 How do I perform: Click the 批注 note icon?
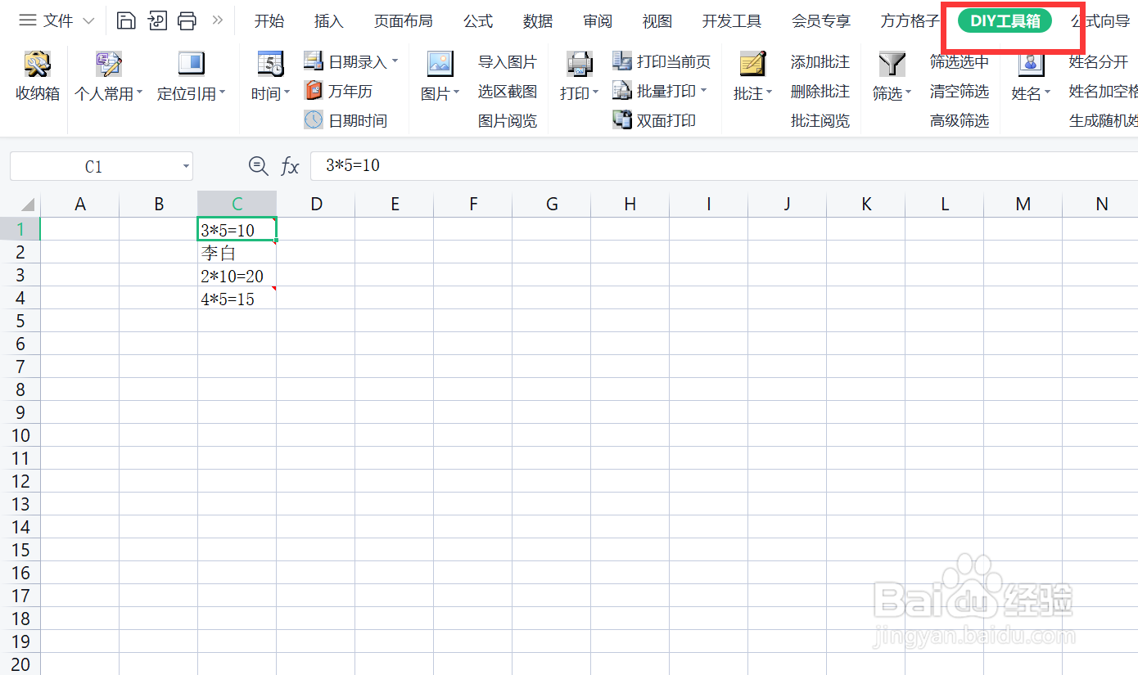752,64
